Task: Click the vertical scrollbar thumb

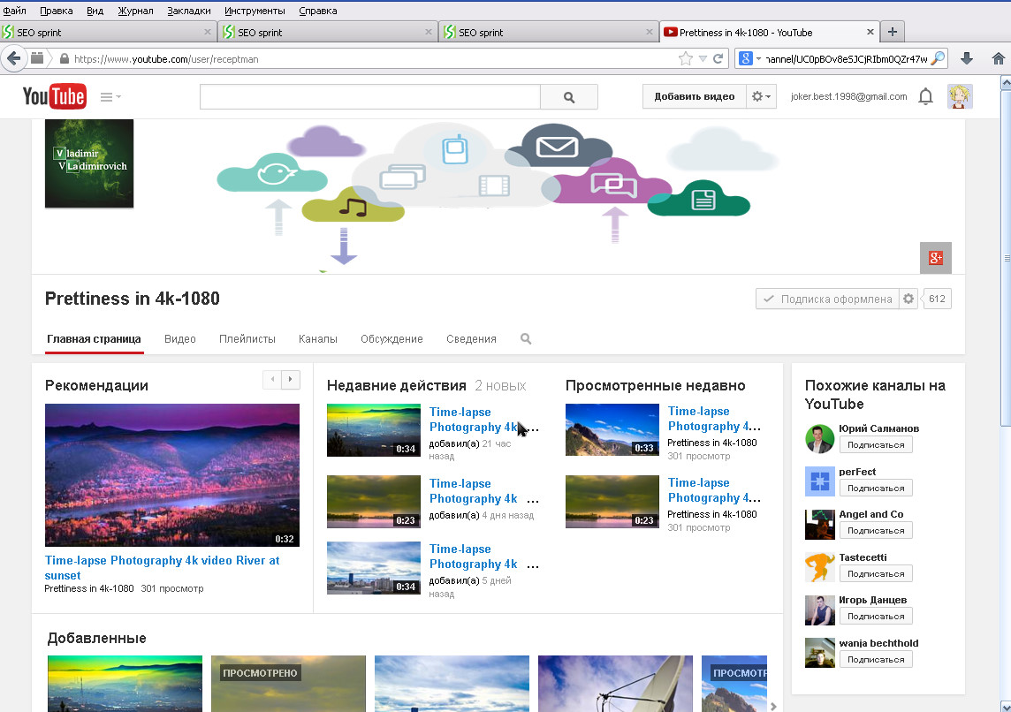Action: pyautogui.click(x=1005, y=258)
